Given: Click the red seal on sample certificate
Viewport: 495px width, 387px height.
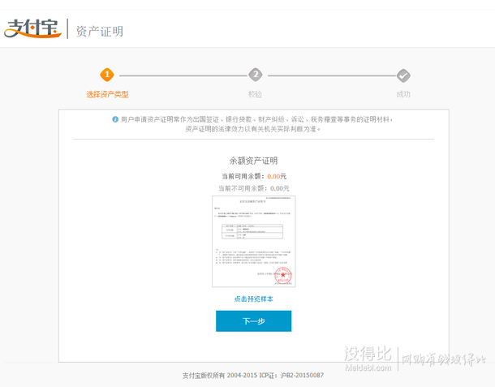Looking at the screenshot, I should coord(283,276).
